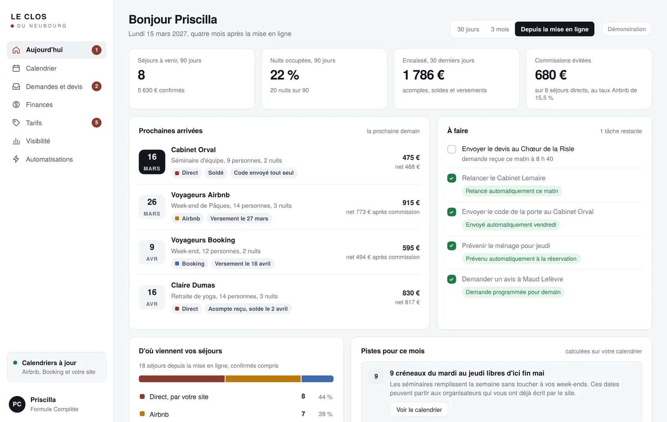The width and height of the screenshot is (667, 422).
Task: Uncheck Relancer le Cabinet Lemaire task
Action: coord(452,178)
